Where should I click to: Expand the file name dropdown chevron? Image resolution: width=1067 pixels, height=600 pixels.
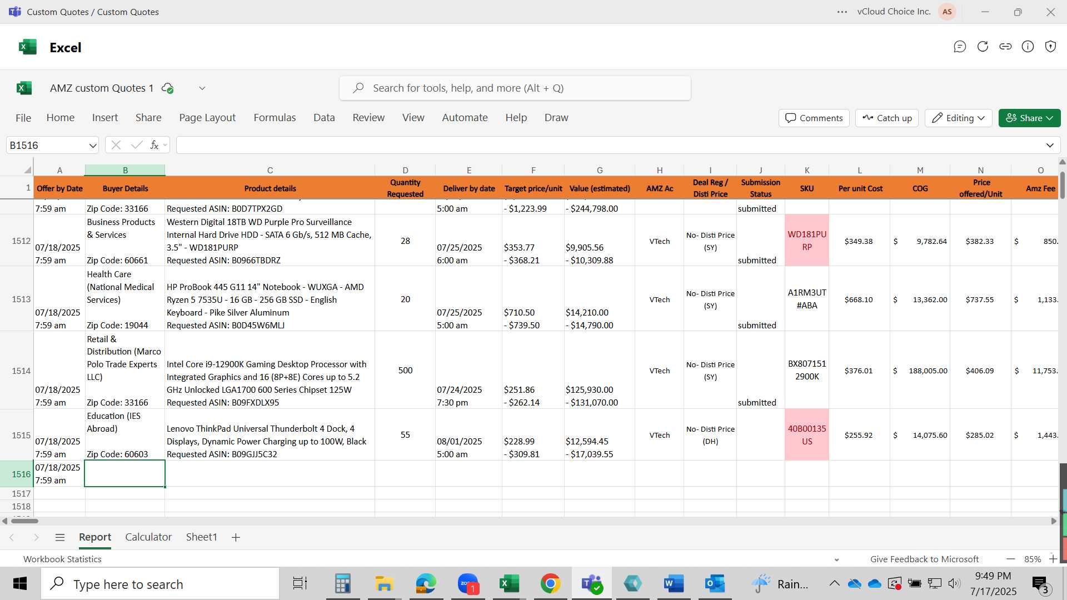pyautogui.click(x=202, y=88)
